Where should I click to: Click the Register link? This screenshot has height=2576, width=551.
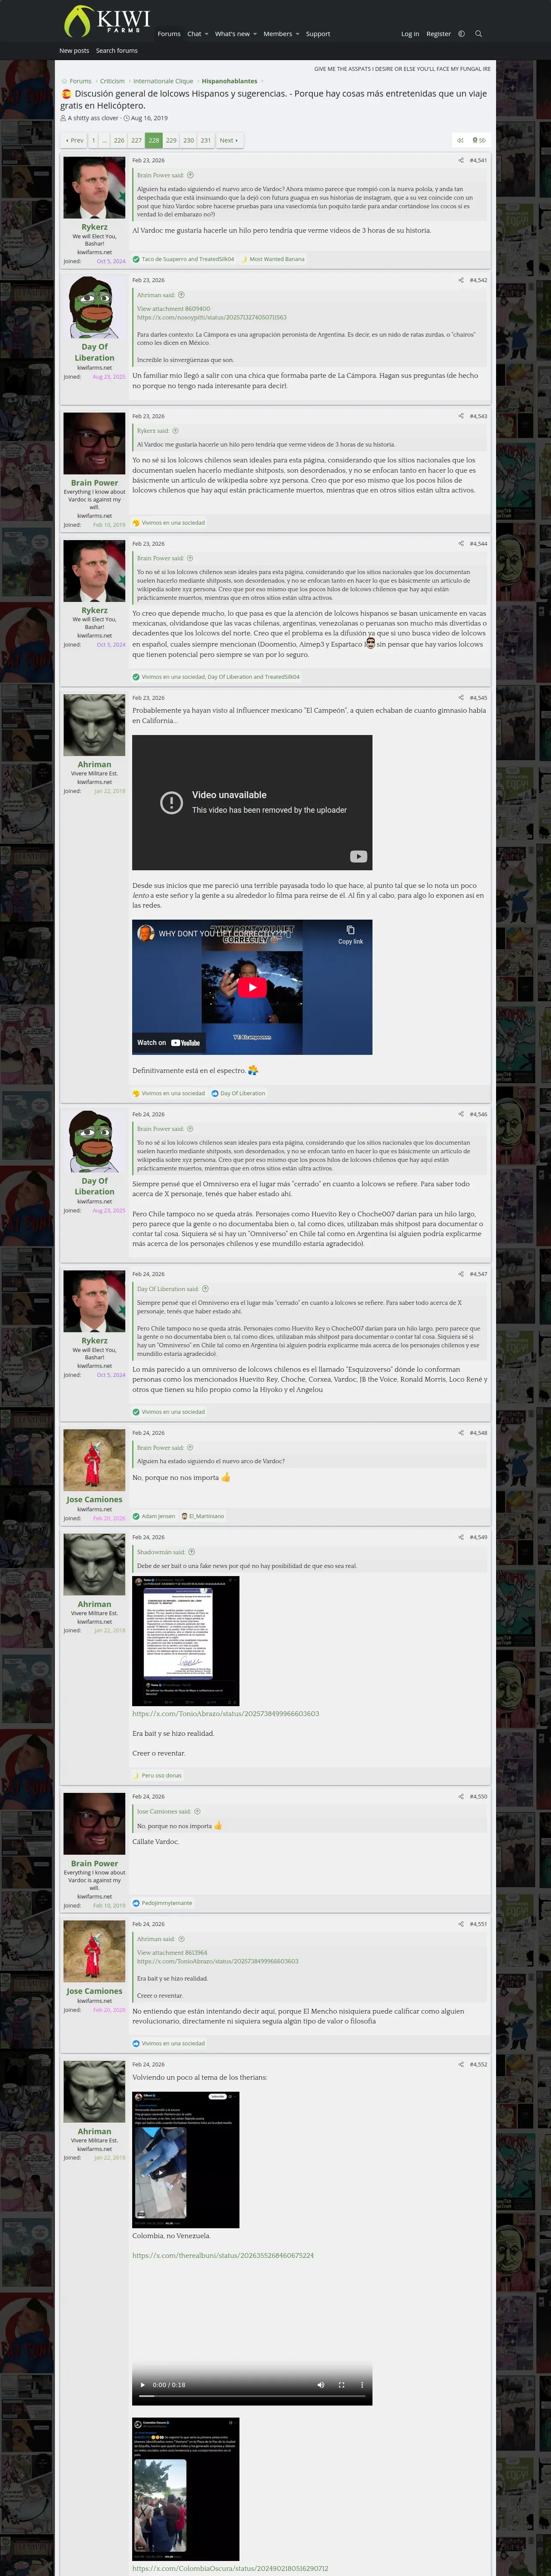(438, 34)
